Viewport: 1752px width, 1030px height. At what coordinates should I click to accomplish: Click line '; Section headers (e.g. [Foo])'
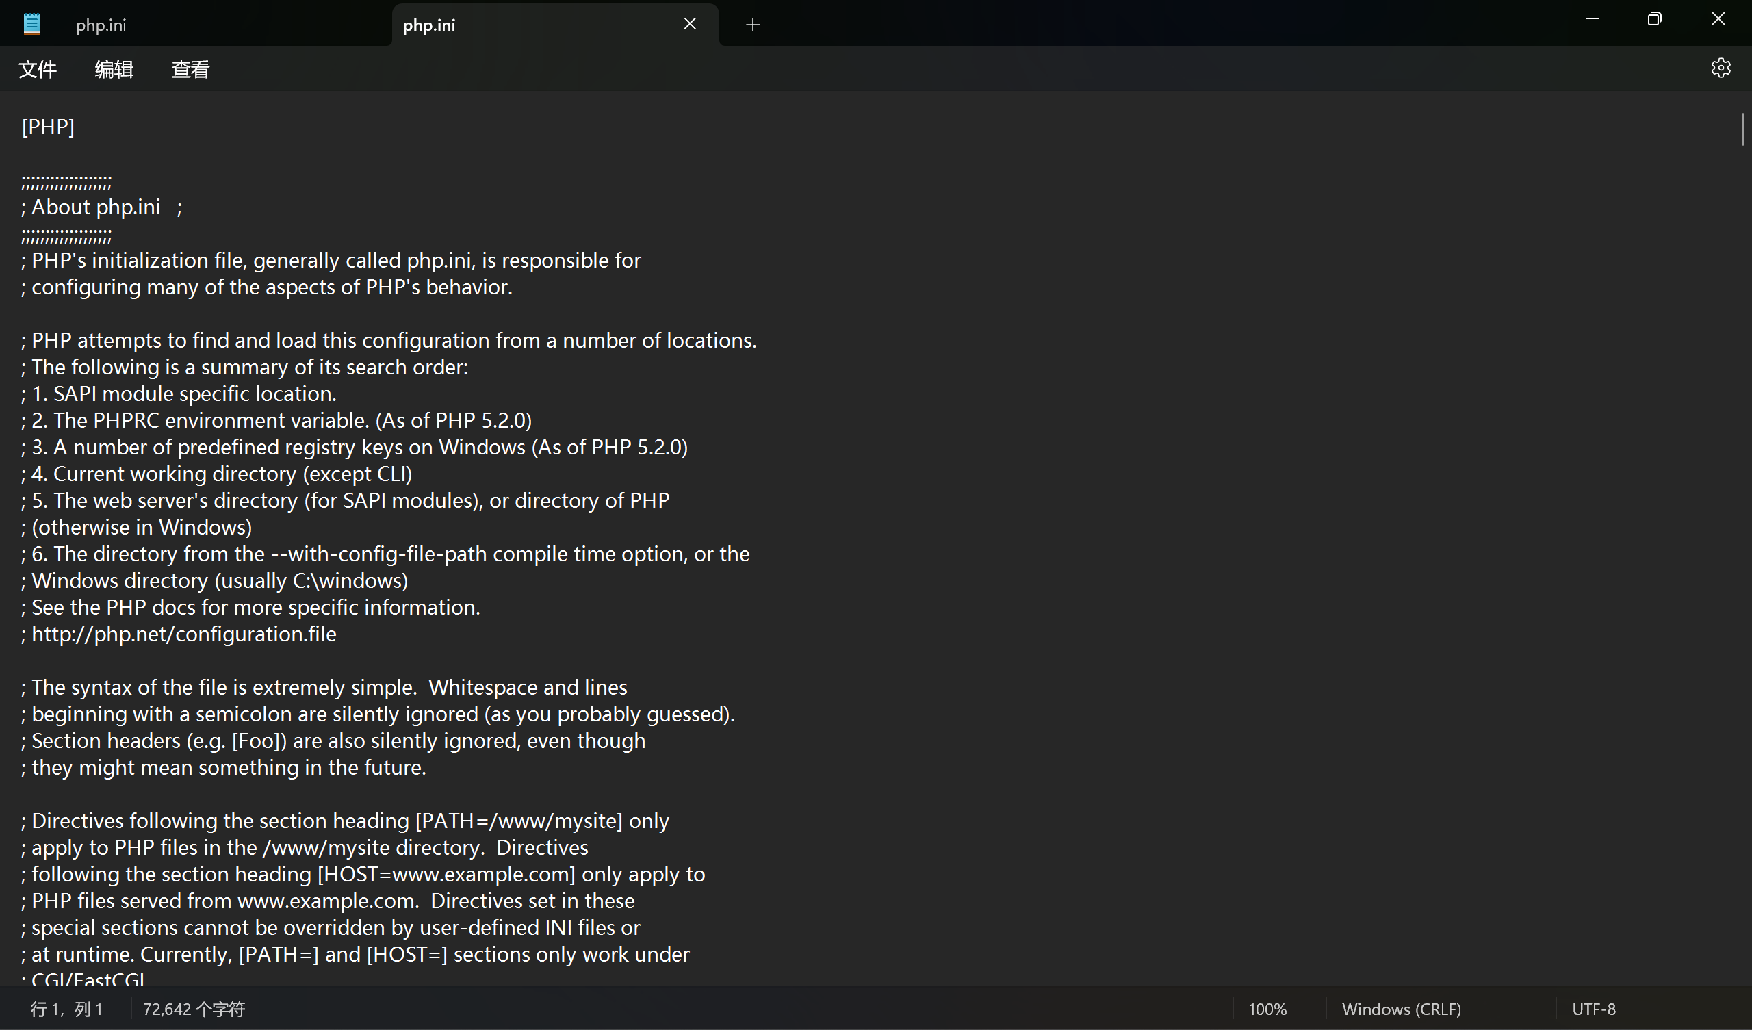tap(334, 741)
